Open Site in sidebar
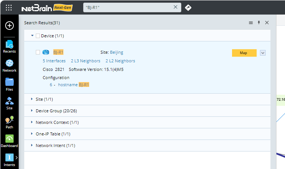Image resolution: width=285 pixels, height=169 pixels. tap(9, 103)
